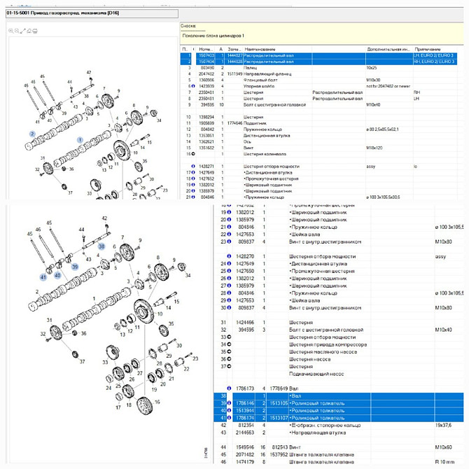This screenshot has width=469, height=469.
Task: Click the zoom out magnifier icon
Action: 17,31
